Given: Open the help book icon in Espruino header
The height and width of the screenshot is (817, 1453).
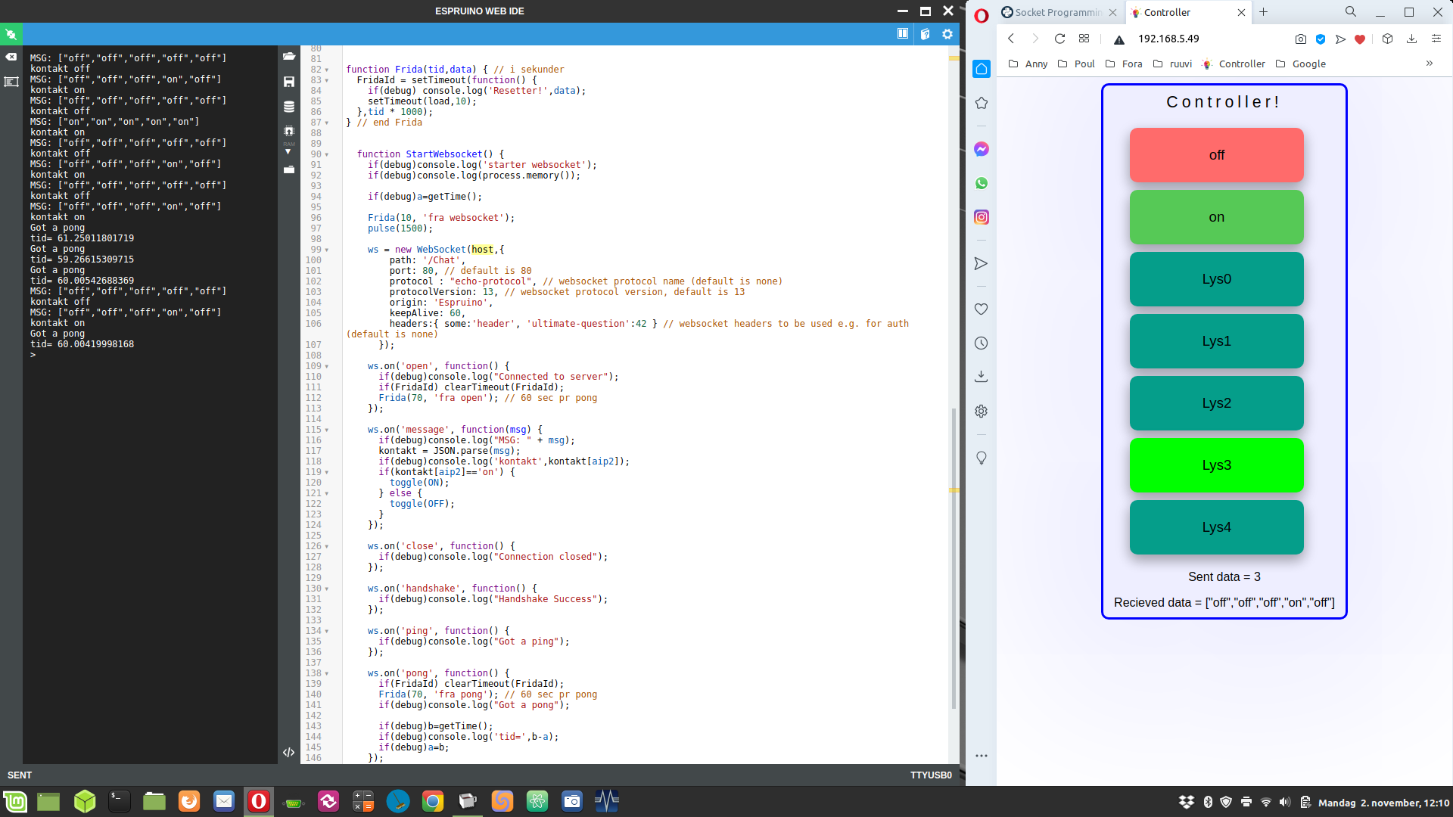Looking at the screenshot, I should [925, 34].
